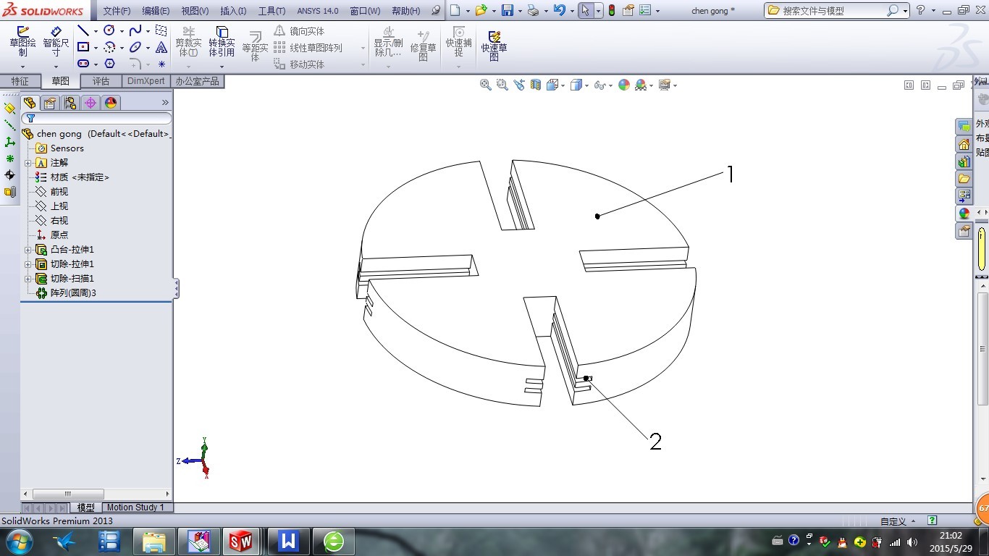Open the Appearances tab in task pane
This screenshot has height=556, width=989.
(964, 214)
